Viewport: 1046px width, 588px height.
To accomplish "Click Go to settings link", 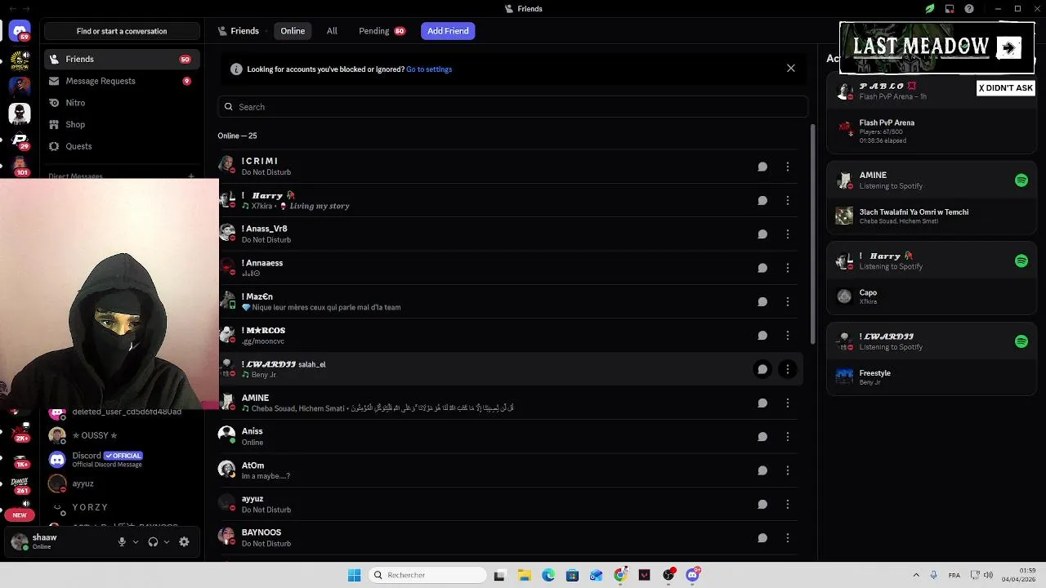I will (x=429, y=69).
